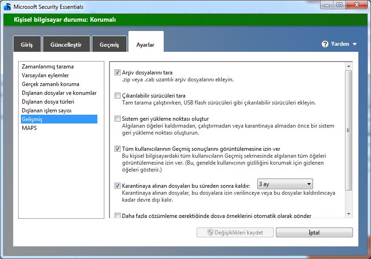371x259 pixels.
Task: Click the greyed-out Değişiklikleri kaydet button
Action: point(235,232)
